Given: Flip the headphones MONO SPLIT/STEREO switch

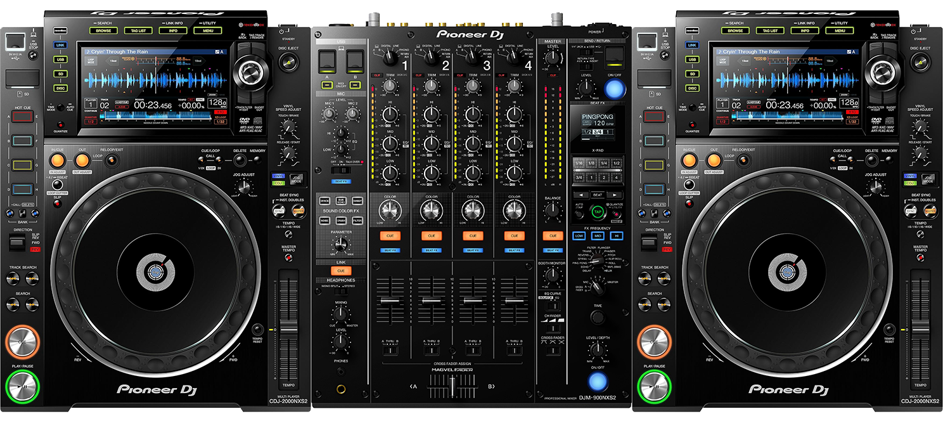Looking at the screenshot, I should click(x=341, y=291).
